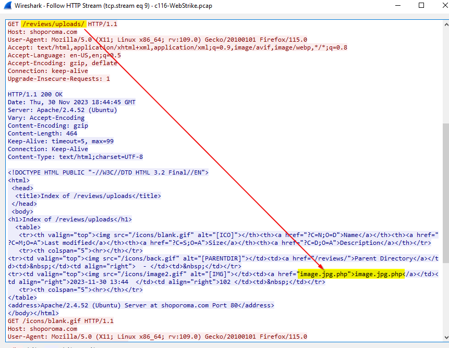Viewport: 449px width, 348px height.
Task: Click the 'GET /icons/blank.gif HTTP/1.1' line
Action: point(60,321)
